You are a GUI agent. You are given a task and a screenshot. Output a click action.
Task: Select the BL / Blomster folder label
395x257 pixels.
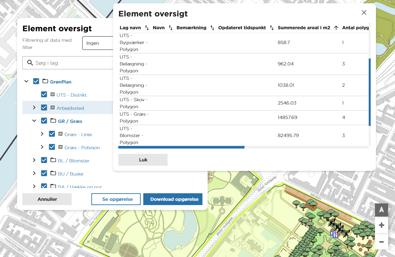(x=74, y=161)
